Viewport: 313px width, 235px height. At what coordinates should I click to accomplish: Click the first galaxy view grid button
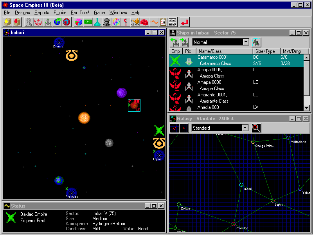coord(174,128)
